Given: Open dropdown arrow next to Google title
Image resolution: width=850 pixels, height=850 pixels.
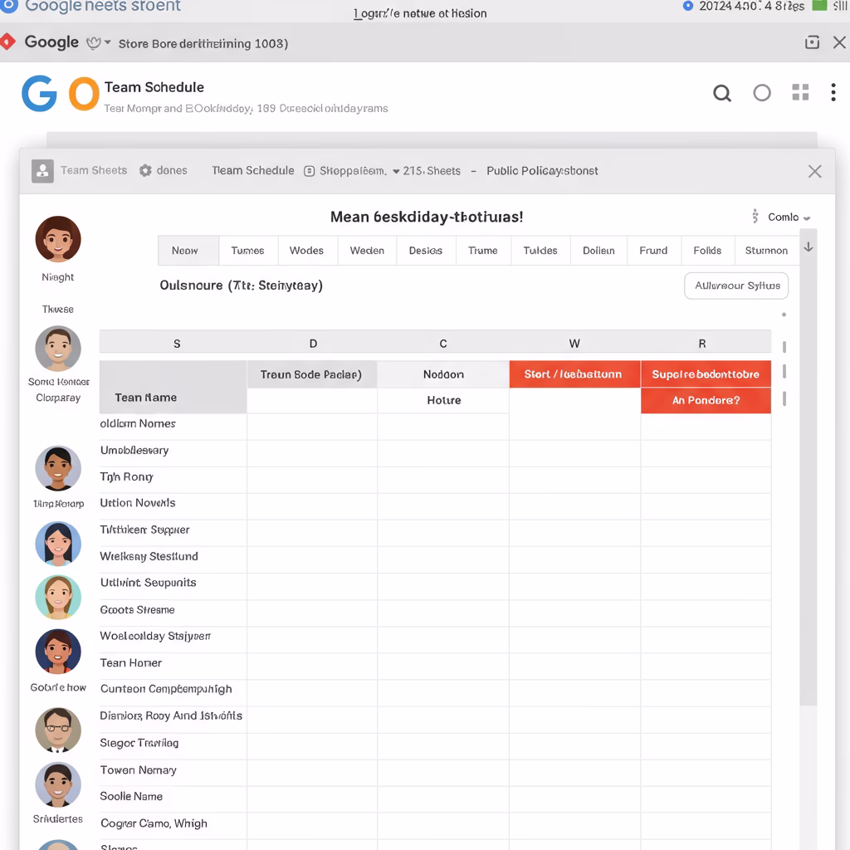Looking at the screenshot, I should 107,42.
